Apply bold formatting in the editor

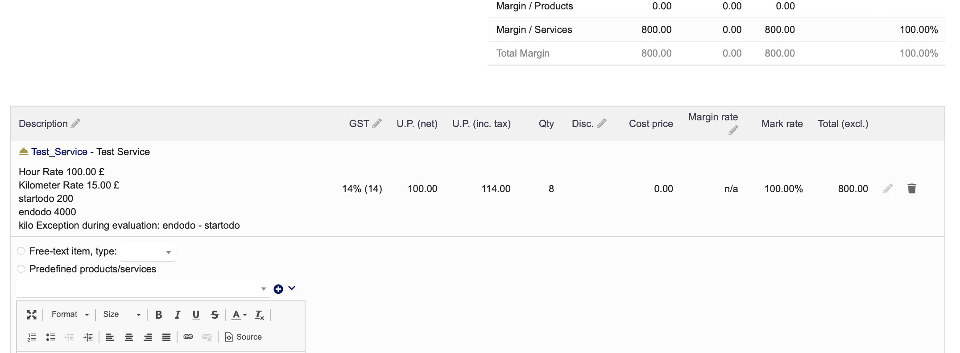coord(158,315)
